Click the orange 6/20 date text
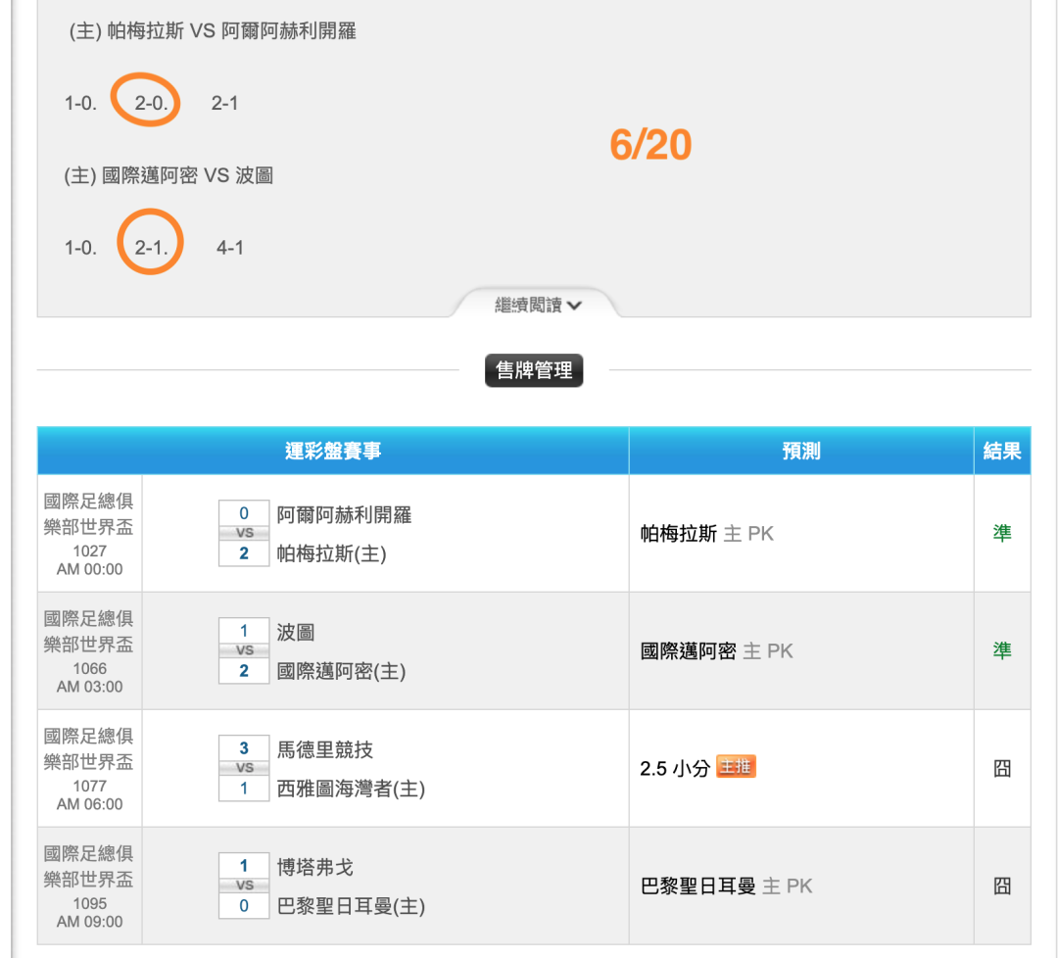 pyautogui.click(x=650, y=144)
